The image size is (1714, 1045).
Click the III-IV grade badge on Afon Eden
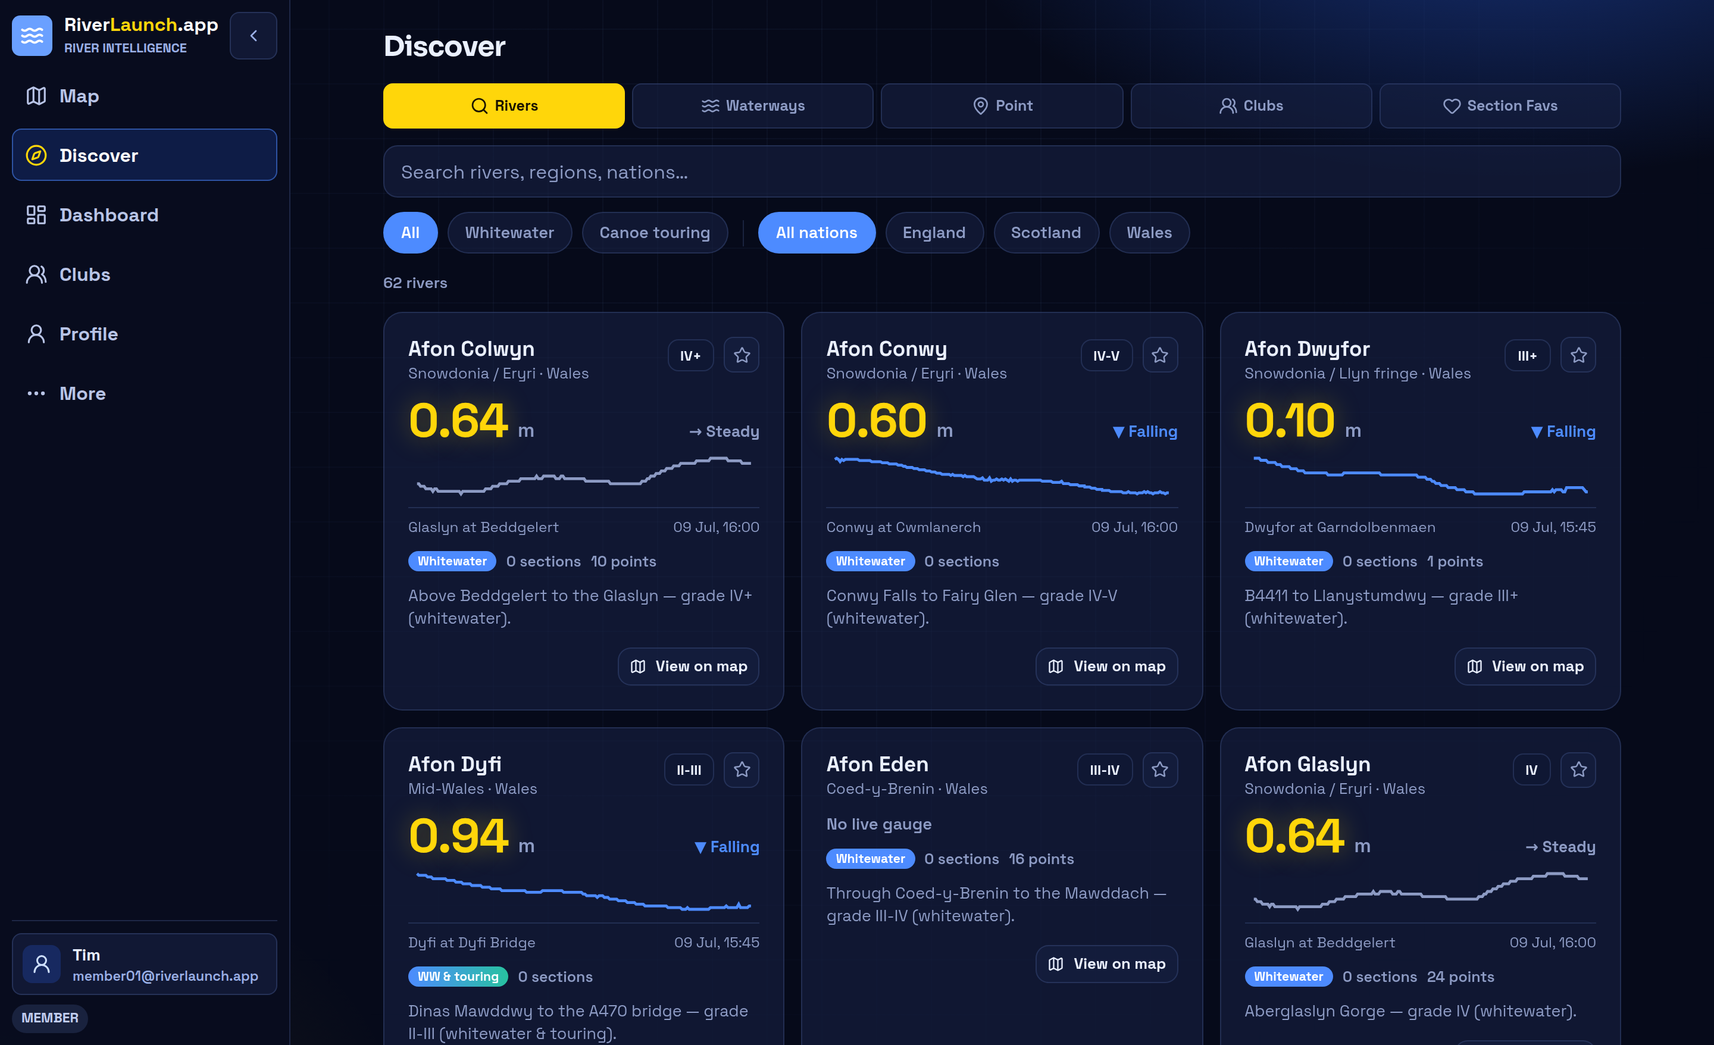(1105, 770)
